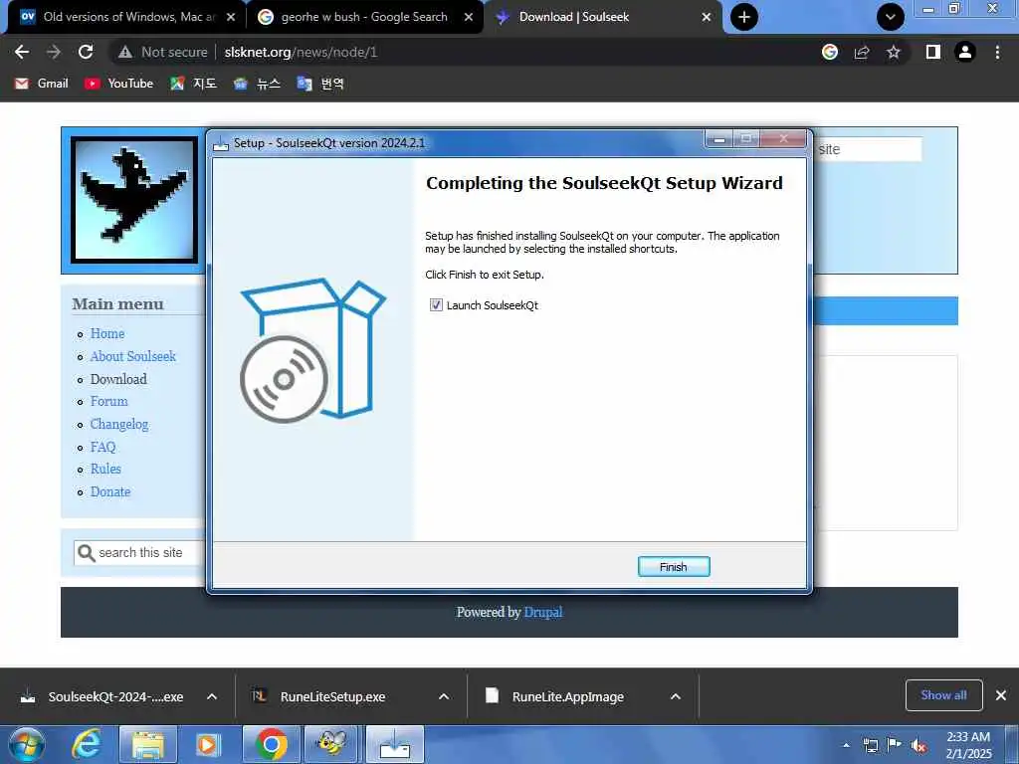The height and width of the screenshot is (764, 1019).
Task: Expand options for RuneLite.AppImage download
Action: pyautogui.click(x=676, y=696)
